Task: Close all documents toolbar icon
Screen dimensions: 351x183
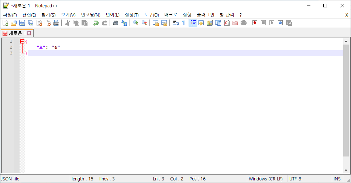Action: tap(48, 23)
